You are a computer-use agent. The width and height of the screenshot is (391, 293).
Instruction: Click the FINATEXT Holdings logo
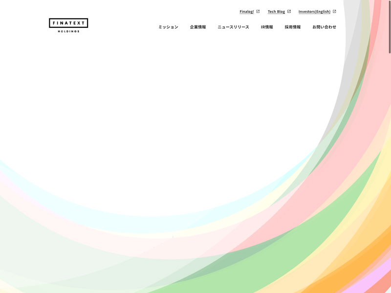[68, 23]
